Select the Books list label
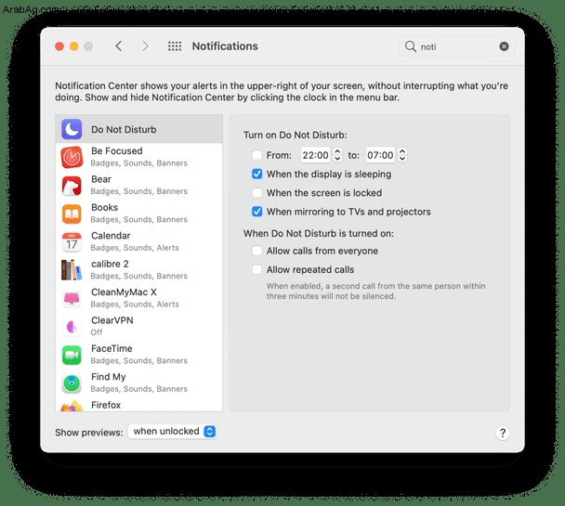The width and height of the screenshot is (565, 506). coord(104,207)
